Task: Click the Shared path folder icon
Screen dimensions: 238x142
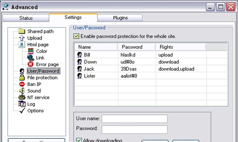Action: pyautogui.click(x=22, y=31)
